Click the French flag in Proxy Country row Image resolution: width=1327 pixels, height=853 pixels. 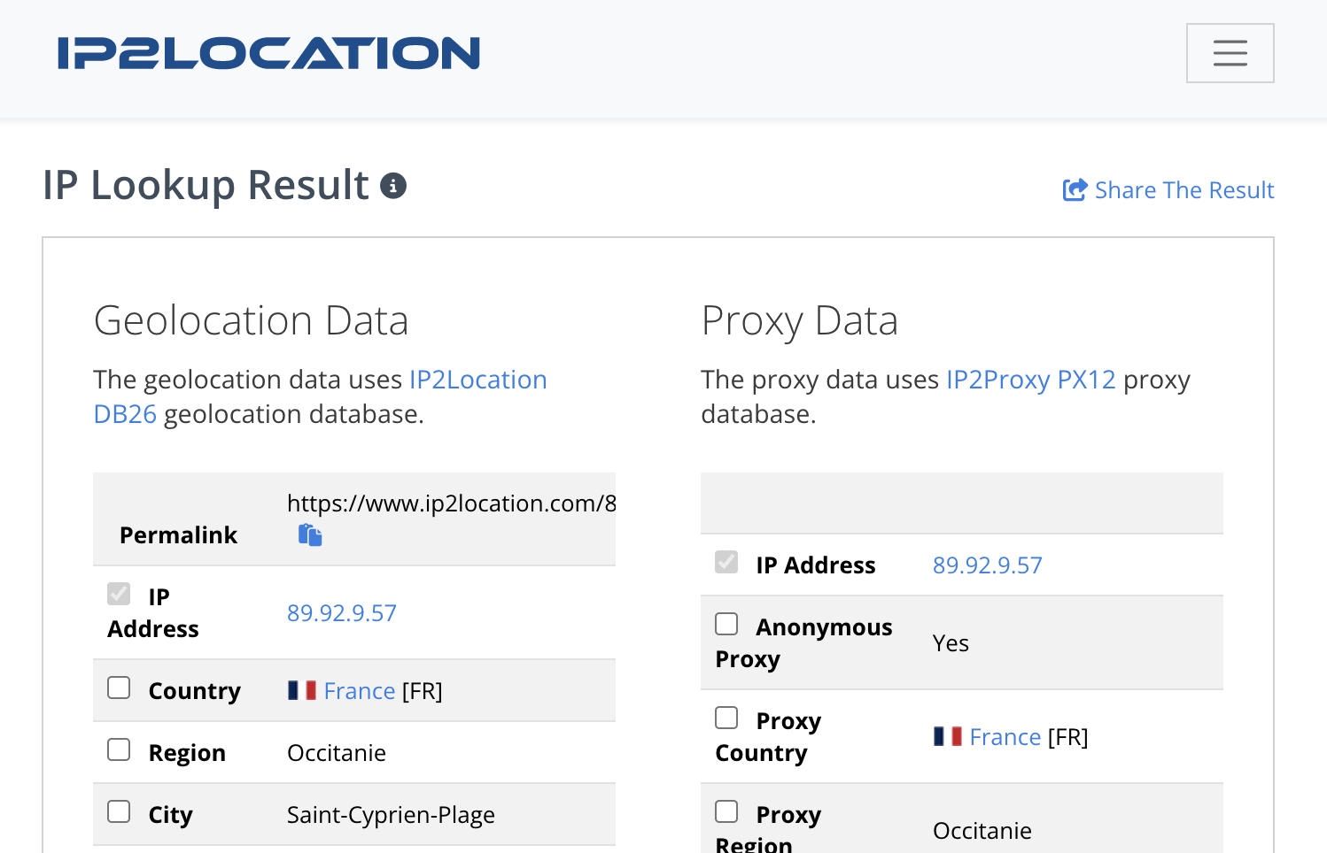tap(948, 736)
